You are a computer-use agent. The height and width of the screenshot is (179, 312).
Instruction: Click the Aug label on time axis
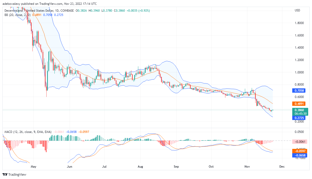[141, 167]
